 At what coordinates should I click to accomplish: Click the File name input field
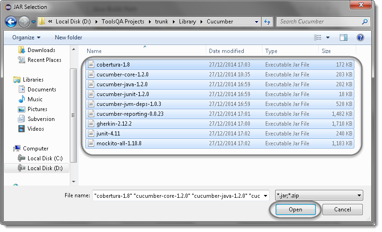click(177, 196)
